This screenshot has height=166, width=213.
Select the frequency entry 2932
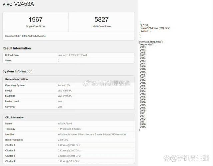(x=143, y=119)
